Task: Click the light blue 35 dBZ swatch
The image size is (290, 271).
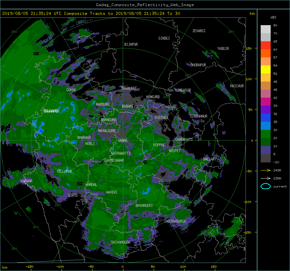Action: click(x=266, y=126)
